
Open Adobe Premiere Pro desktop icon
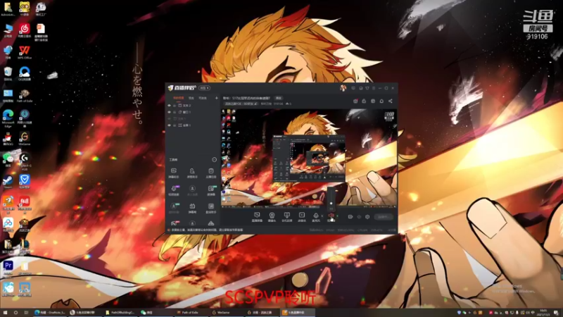tap(8, 268)
